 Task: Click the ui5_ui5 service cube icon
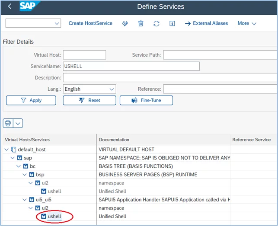[x=32, y=200]
